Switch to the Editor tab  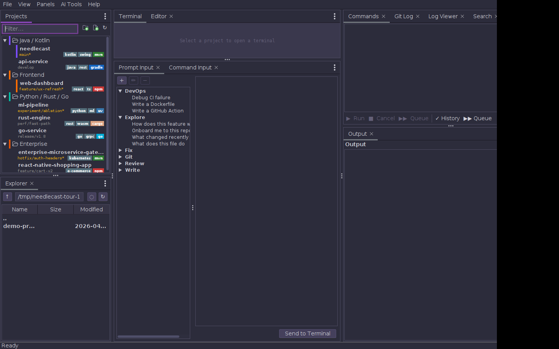pyautogui.click(x=159, y=16)
